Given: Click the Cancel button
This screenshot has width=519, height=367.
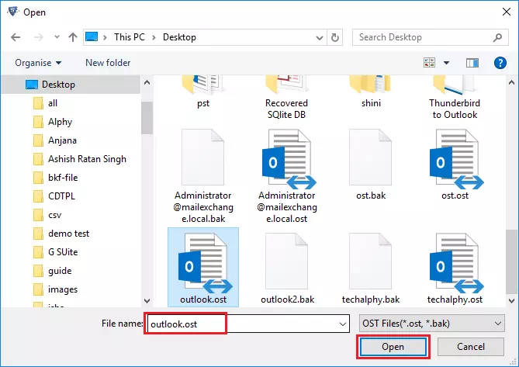Looking at the screenshot, I should coord(471,347).
